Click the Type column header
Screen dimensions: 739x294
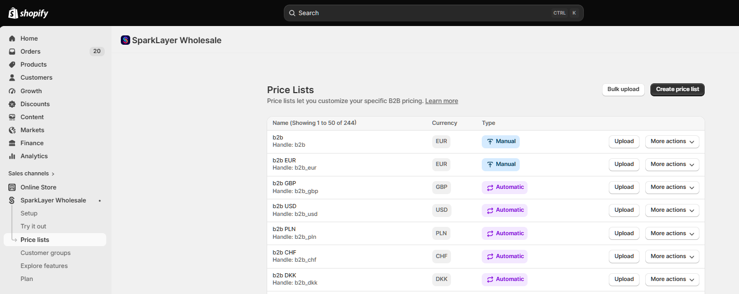pos(489,123)
